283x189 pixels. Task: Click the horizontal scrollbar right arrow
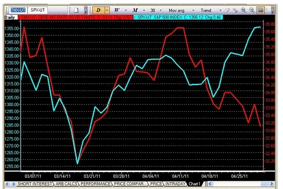[x=272, y=184]
